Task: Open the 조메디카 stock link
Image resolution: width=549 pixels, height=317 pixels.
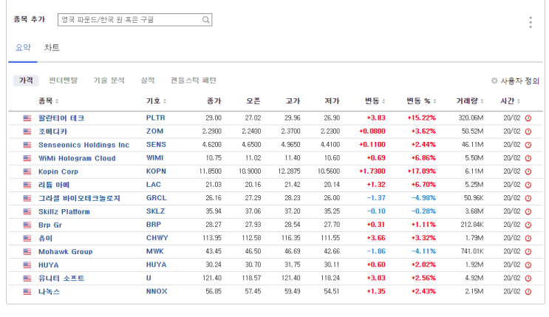Action: 53,132
